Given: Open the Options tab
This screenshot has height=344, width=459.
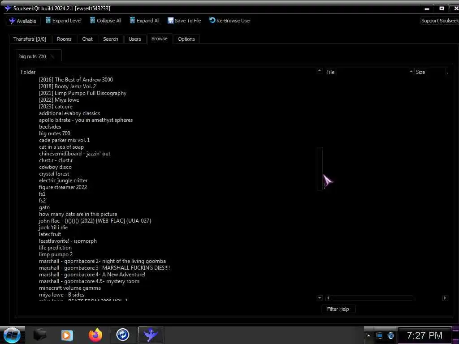Looking at the screenshot, I should click(x=186, y=39).
